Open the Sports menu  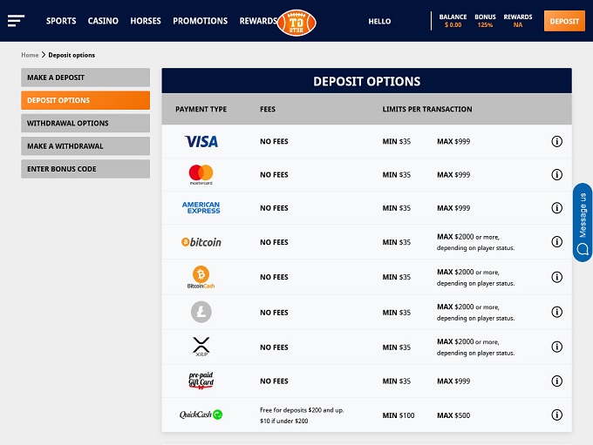pos(61,21)
